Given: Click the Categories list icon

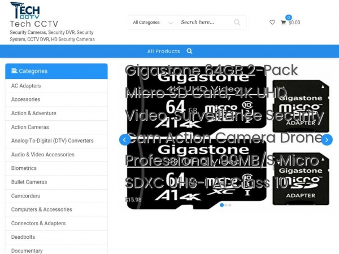Looking at the screenshot, I should (x=14, y=71).
